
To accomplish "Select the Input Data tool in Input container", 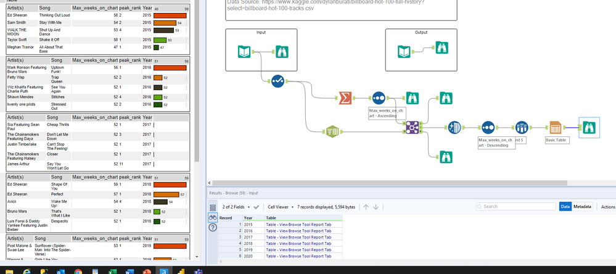I will point(244,52).
